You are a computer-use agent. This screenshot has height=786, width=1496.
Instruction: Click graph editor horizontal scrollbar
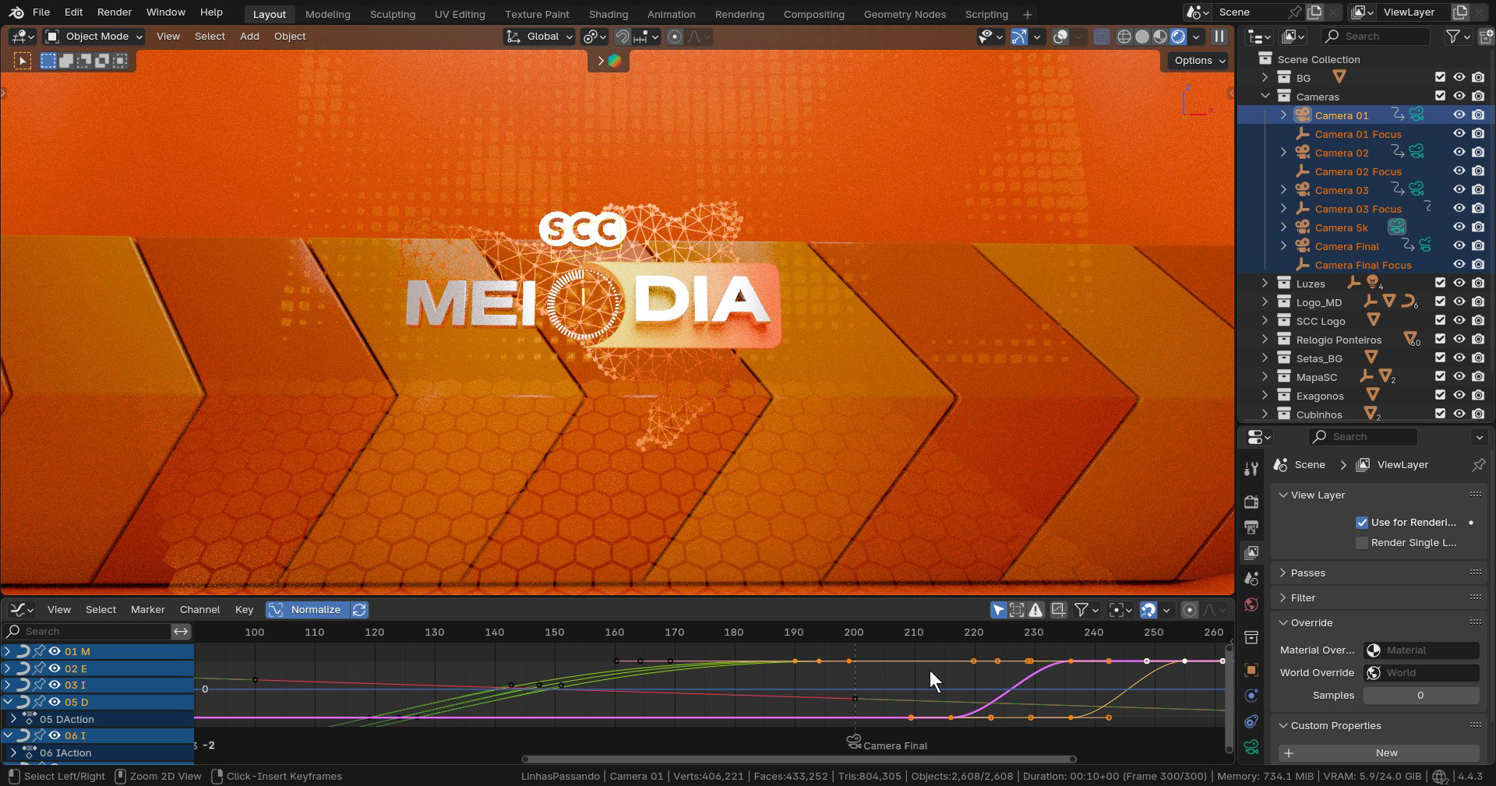coord(799,760)
